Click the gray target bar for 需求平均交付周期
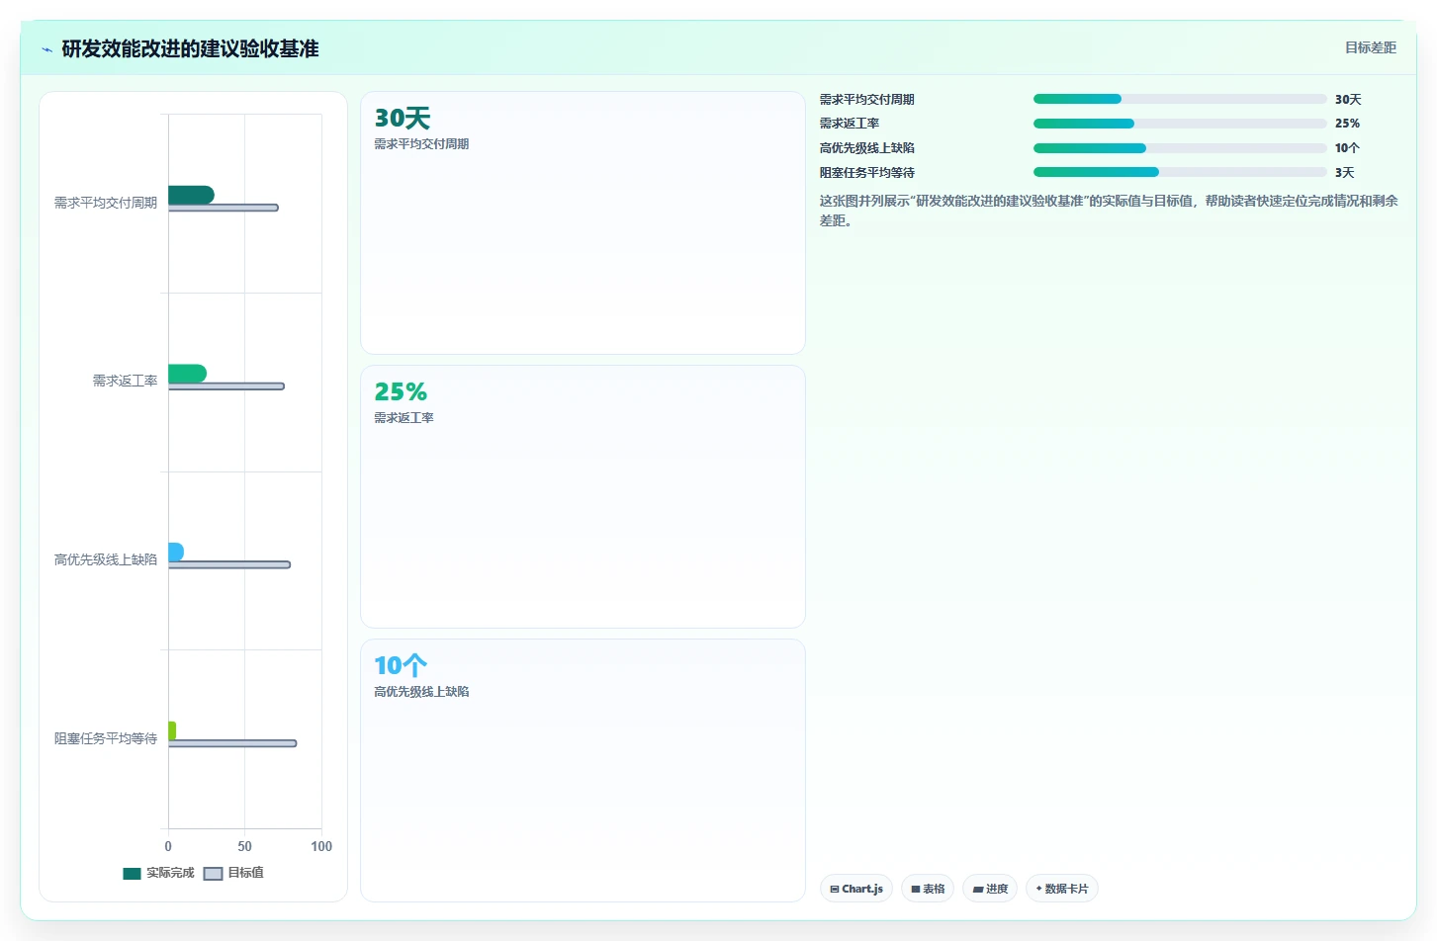This screenshot has width=1437, height=941. coord(224,208)
